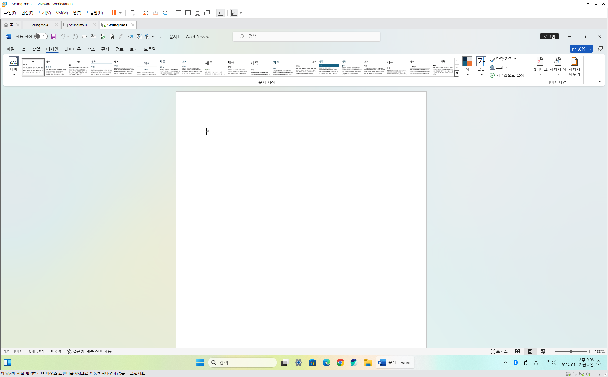This screenshot has width=608, height=377.
Task: Expand Paragraph Spacing (단락 간격) dropdown
Action: tap(503, 59)
